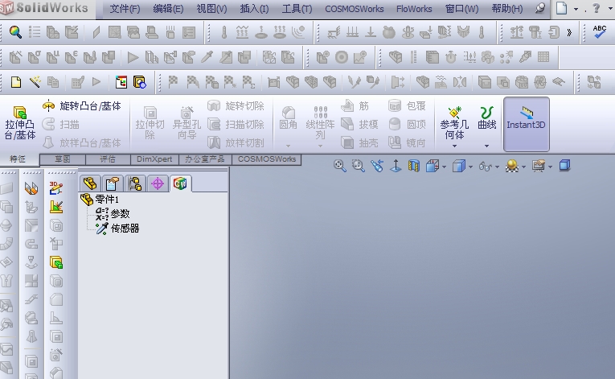Screen dimensions: 615x379
Task: Open the View Orientation dropdown arrow
Action: (444, 167)
